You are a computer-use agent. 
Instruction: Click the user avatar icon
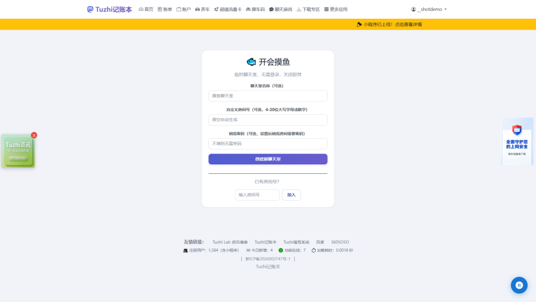413,9
